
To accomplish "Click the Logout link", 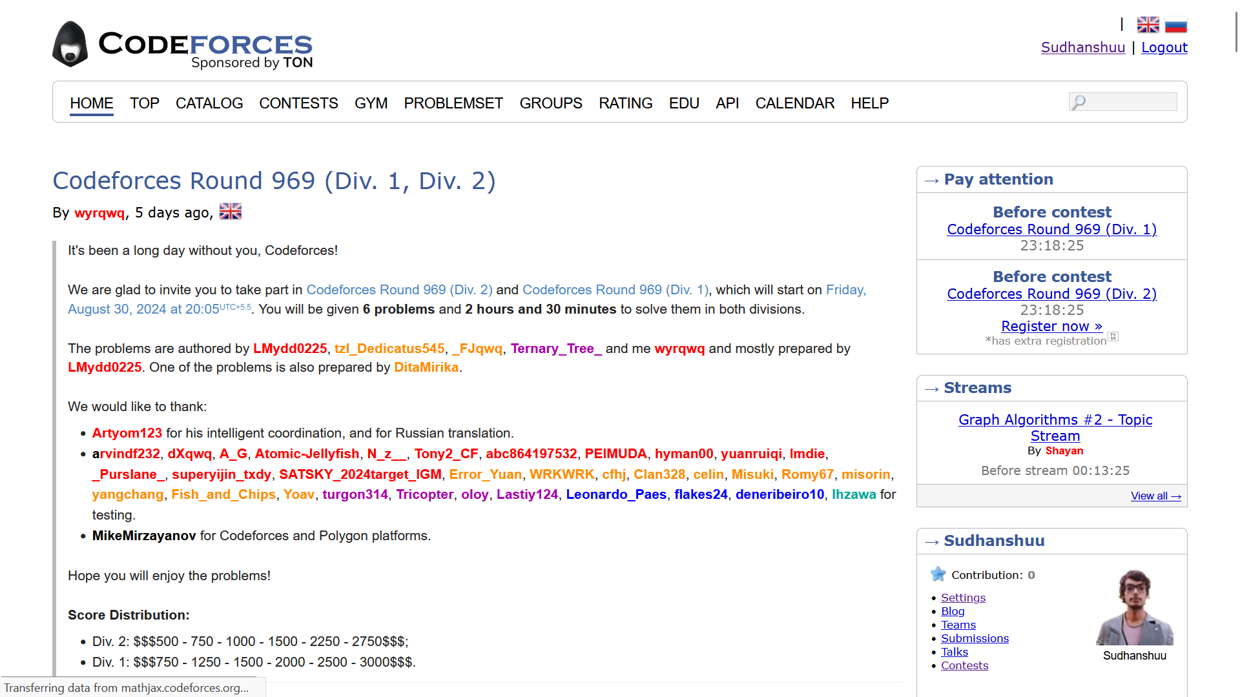I will (x=1164, y=47).
